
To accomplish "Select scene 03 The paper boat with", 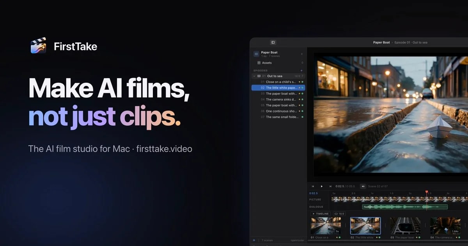I will coord(278,94).
